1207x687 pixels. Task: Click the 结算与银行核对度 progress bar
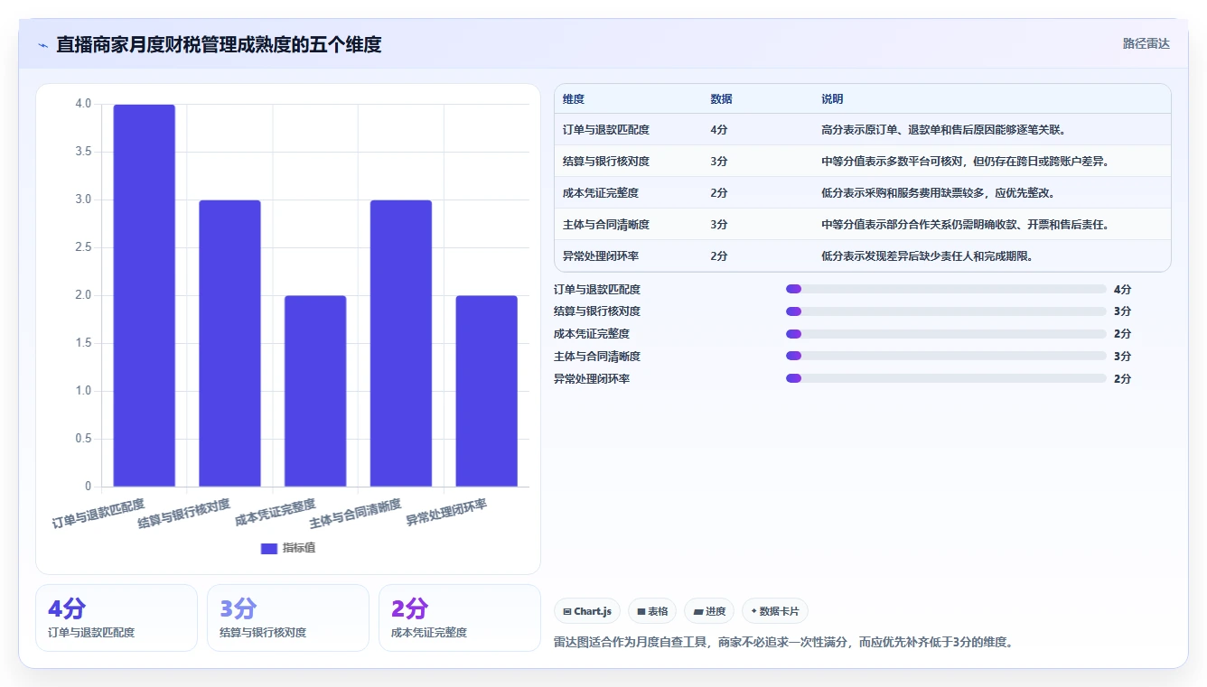(x=946, y=311)
